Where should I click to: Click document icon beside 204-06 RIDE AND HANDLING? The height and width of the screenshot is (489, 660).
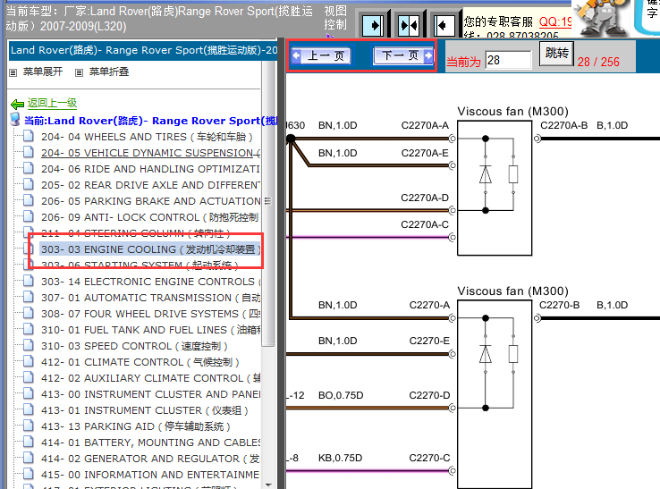tap(29, 168)
